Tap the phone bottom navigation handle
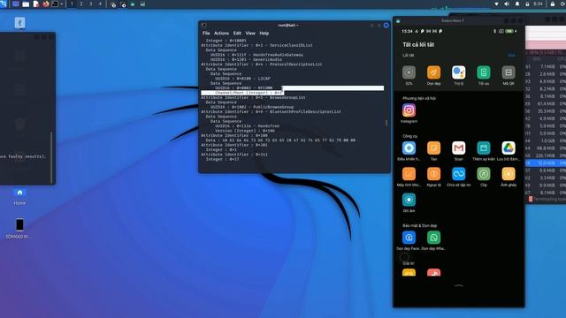The image size is (566, 318). tap(458, 285)
